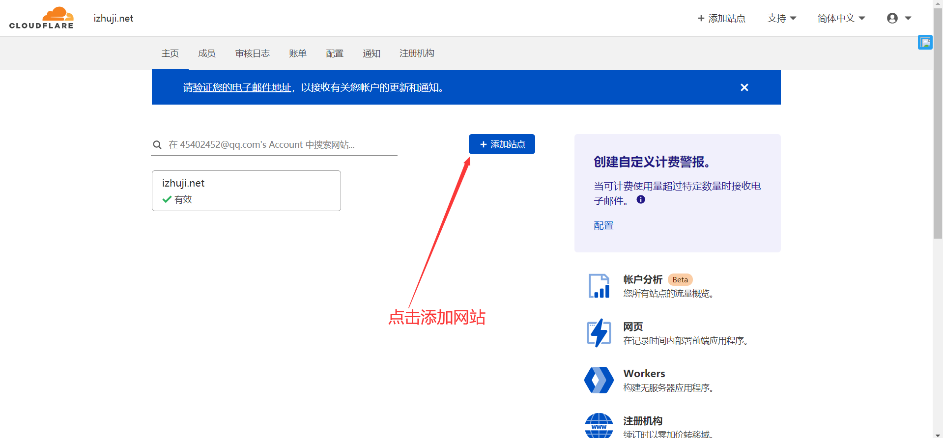The height and width of the screenshot is (438, 943).
Task: Click the 您所有站点的流量概览 description
Action: [x=668, y=293]
